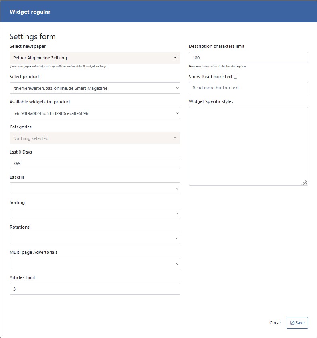Image resolution: width=317 pixels, height=338 pixels.
Task: Click the Select newspaper label
Action: click(x=28, y=46)
